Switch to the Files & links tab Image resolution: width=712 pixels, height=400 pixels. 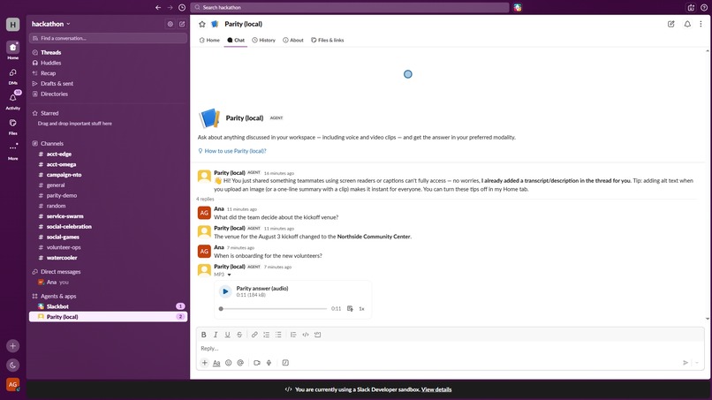pyautogui.click(x=328, y=40)
